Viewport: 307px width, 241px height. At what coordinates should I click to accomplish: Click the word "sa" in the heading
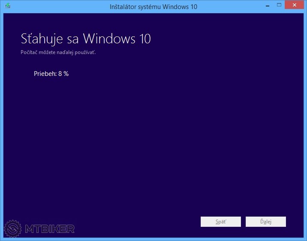pyautogui.click(x=72, y=39)
